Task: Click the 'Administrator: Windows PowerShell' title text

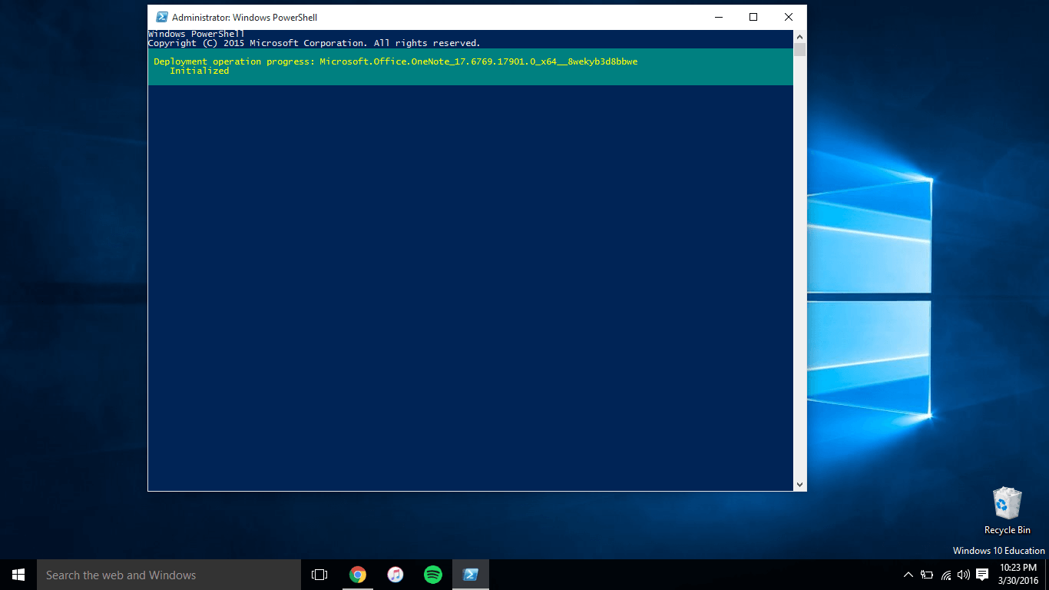Action: 244,17
